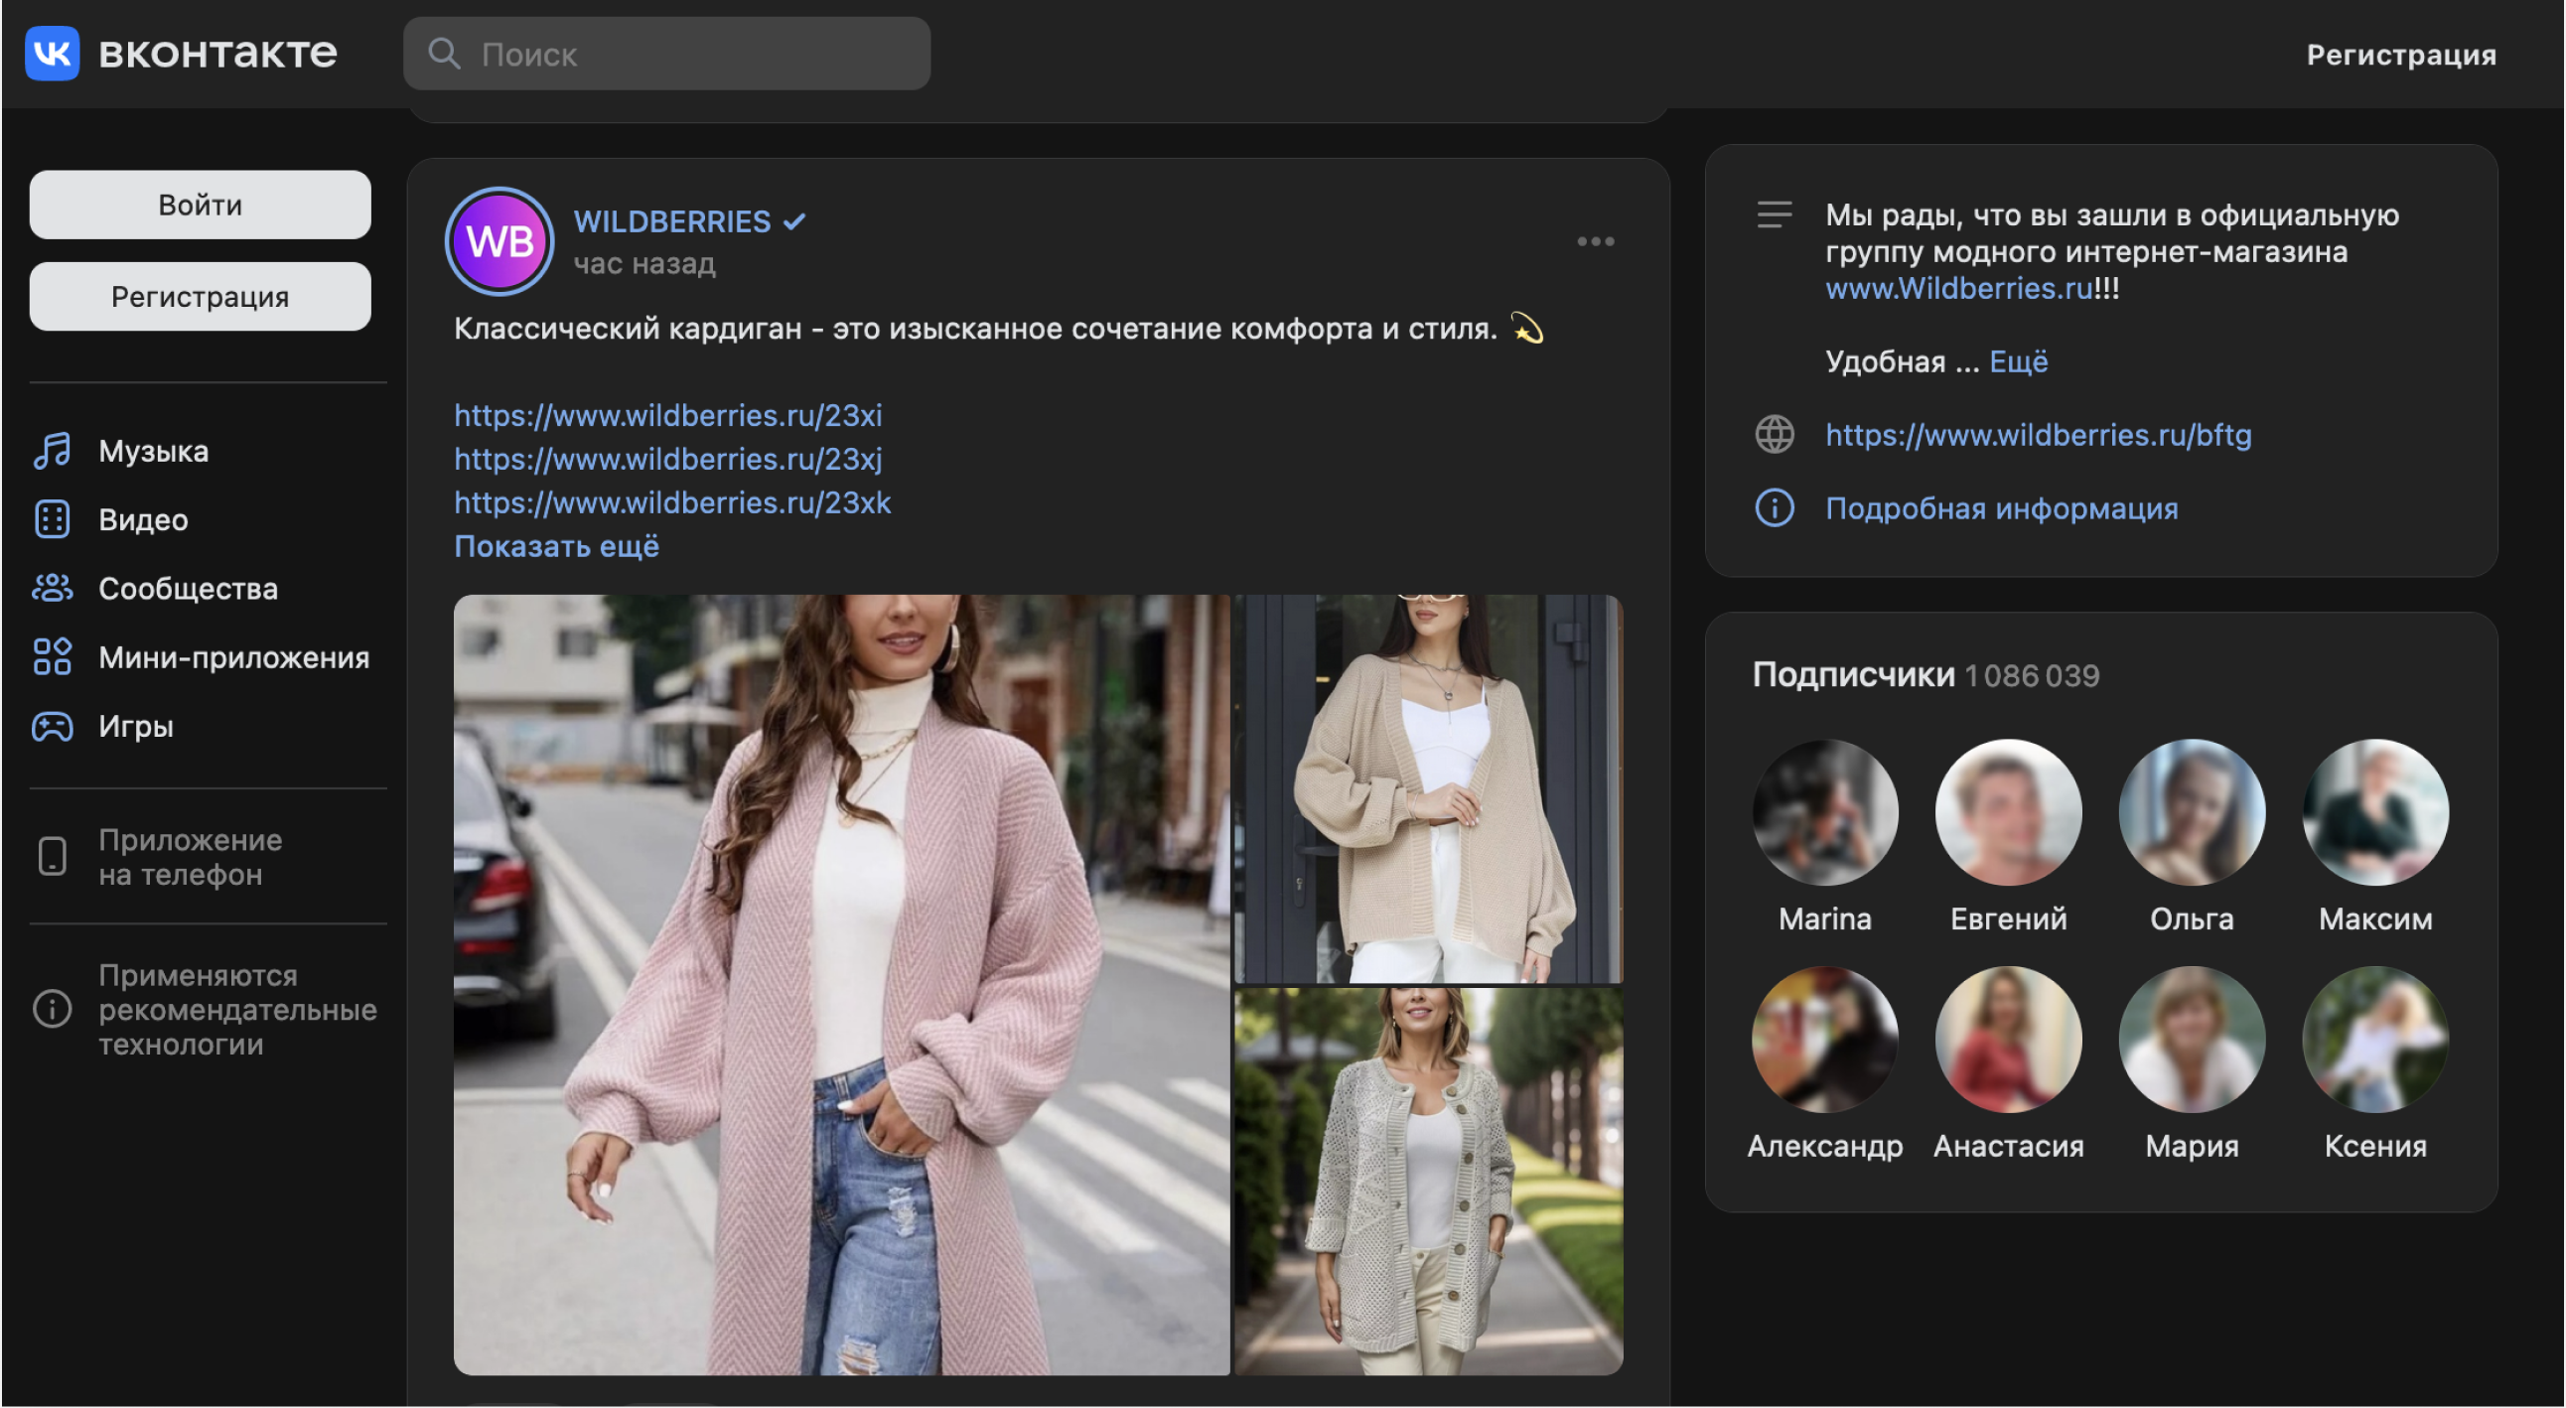Click the VK logo icon

pyautogui.click(x=52, y=53)
